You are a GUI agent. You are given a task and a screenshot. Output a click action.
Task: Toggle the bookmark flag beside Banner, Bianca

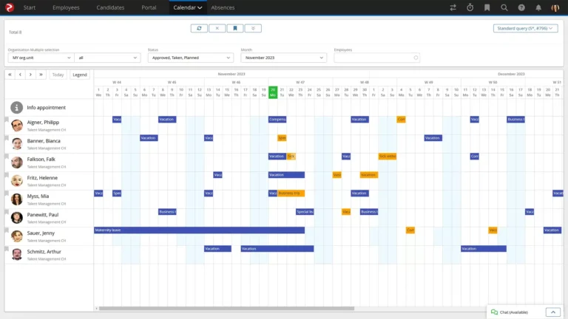(7, 137)
